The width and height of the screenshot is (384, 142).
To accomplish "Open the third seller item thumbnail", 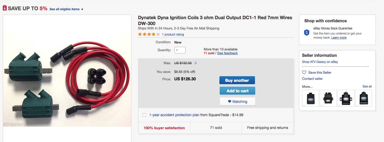I will point(346,98).
